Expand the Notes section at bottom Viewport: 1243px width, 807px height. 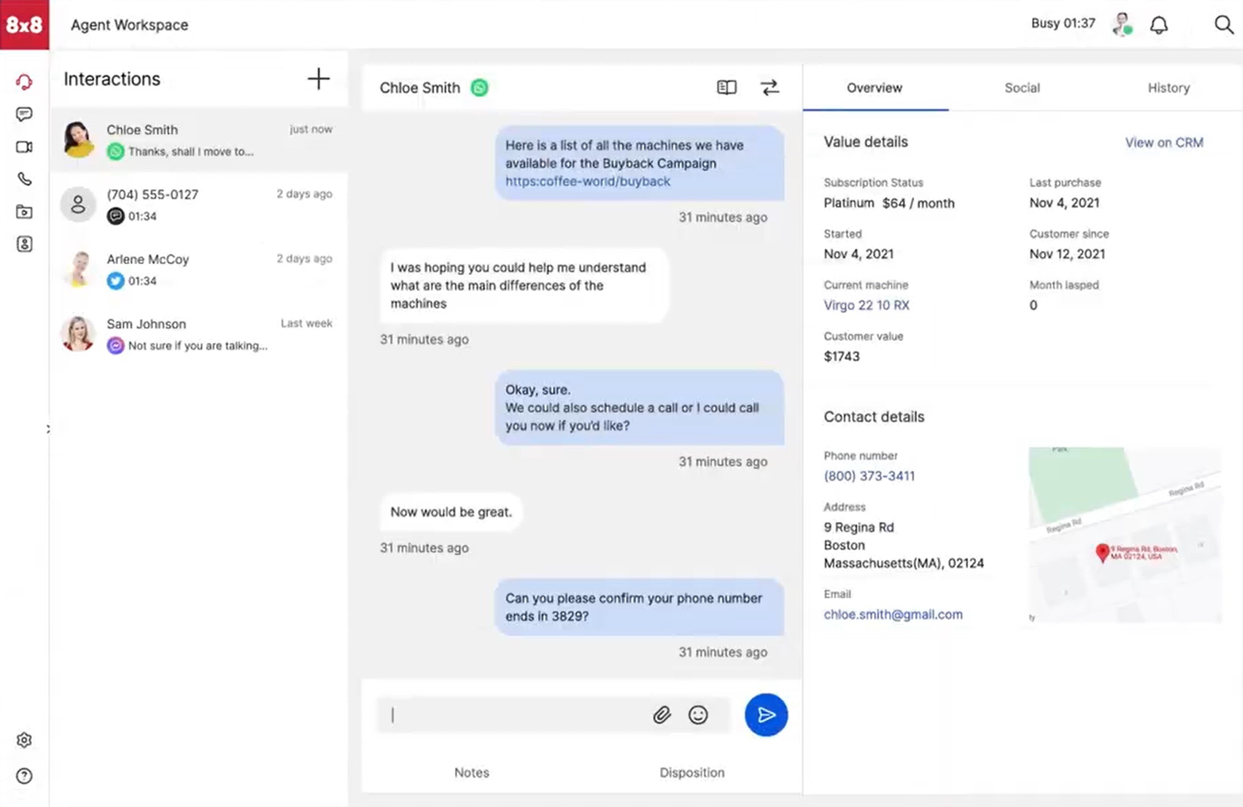[x=471, y=772]
